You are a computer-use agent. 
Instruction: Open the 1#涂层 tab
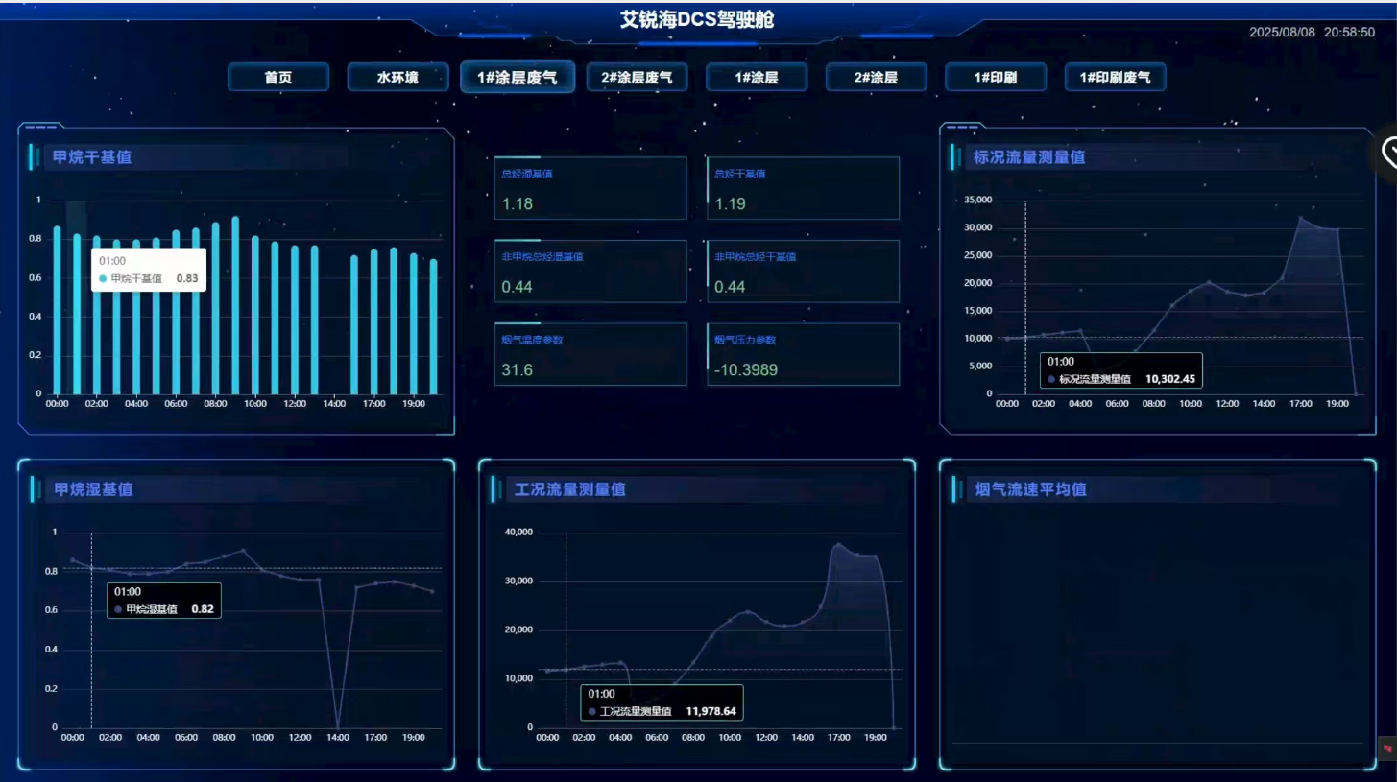757,78
